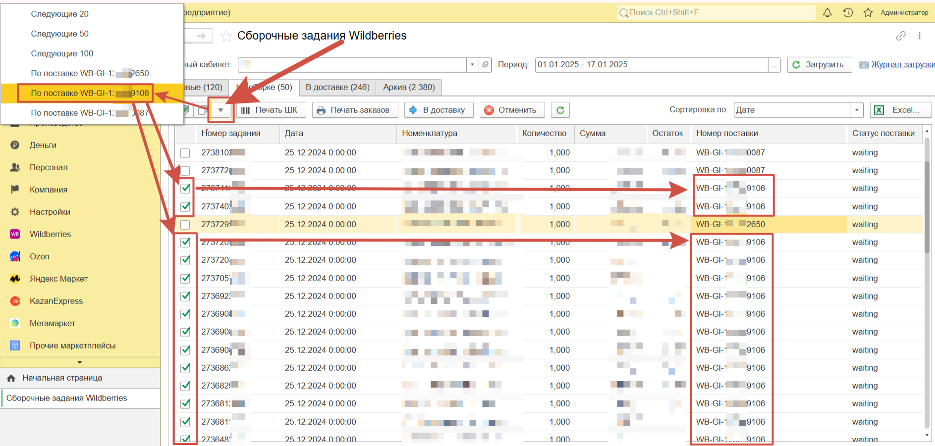Choose По поставке ending 9106 entry

(x=90, y=93)
